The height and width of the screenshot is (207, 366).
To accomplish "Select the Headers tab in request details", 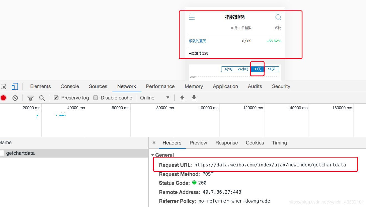I will [172, 143].
